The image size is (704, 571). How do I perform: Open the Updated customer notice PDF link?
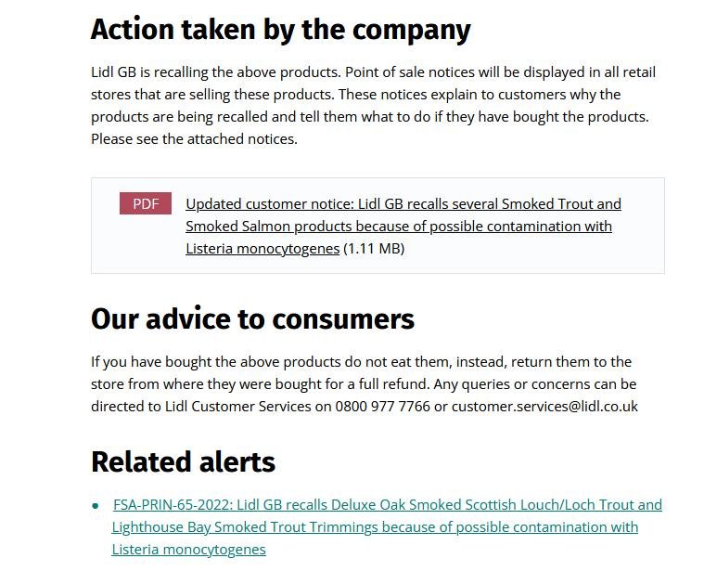[403, 204]
